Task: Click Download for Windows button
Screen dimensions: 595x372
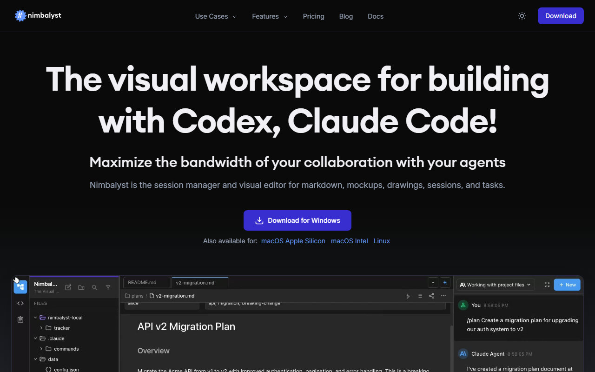Action: point(297,220)
